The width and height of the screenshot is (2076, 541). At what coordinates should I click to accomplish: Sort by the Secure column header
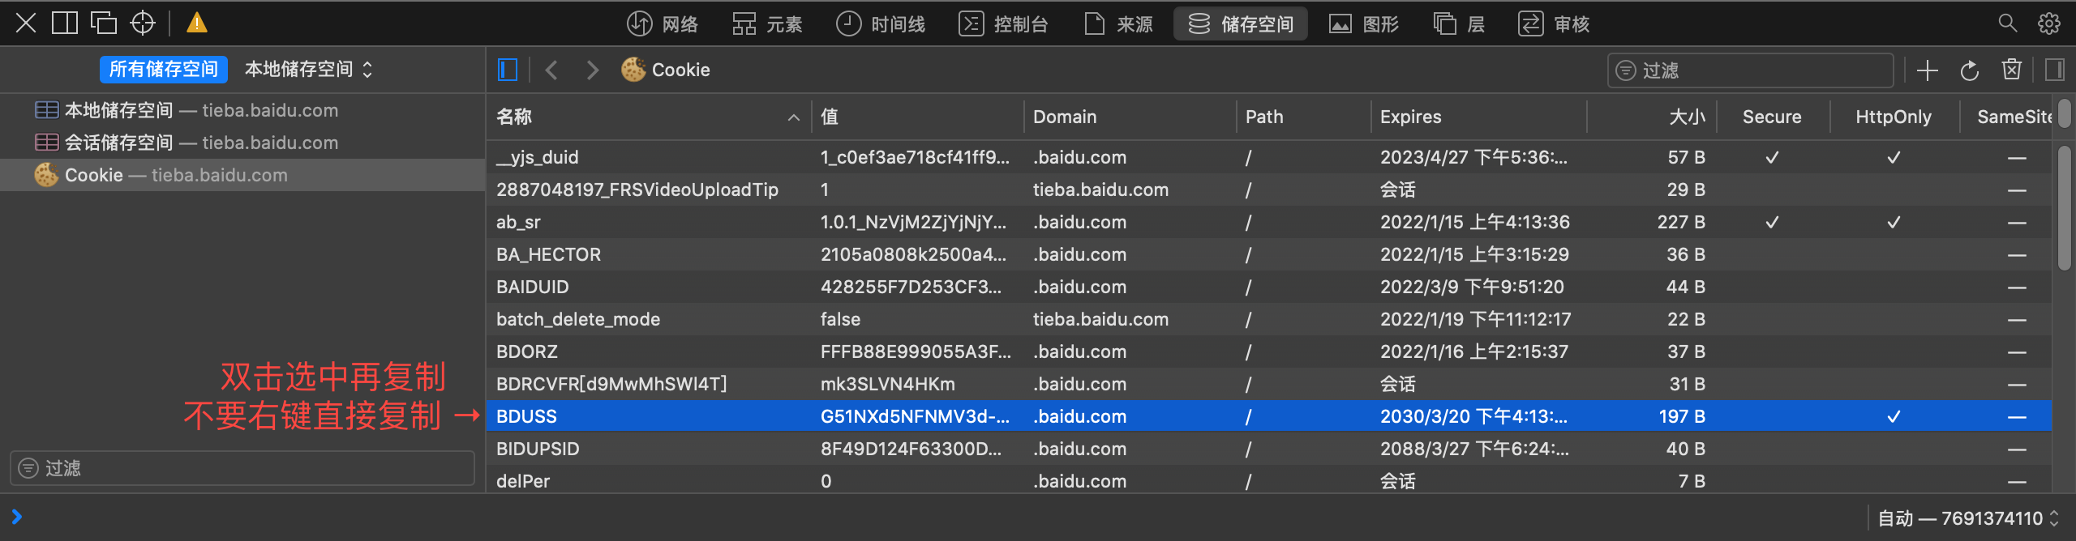point(1773,117)
